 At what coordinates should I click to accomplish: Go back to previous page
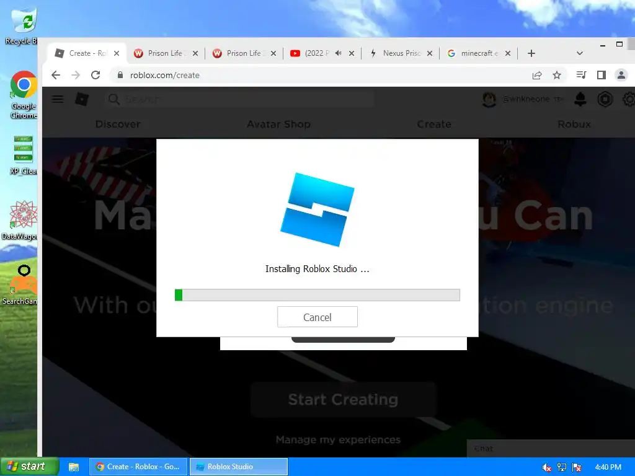(x=56, y=75)
